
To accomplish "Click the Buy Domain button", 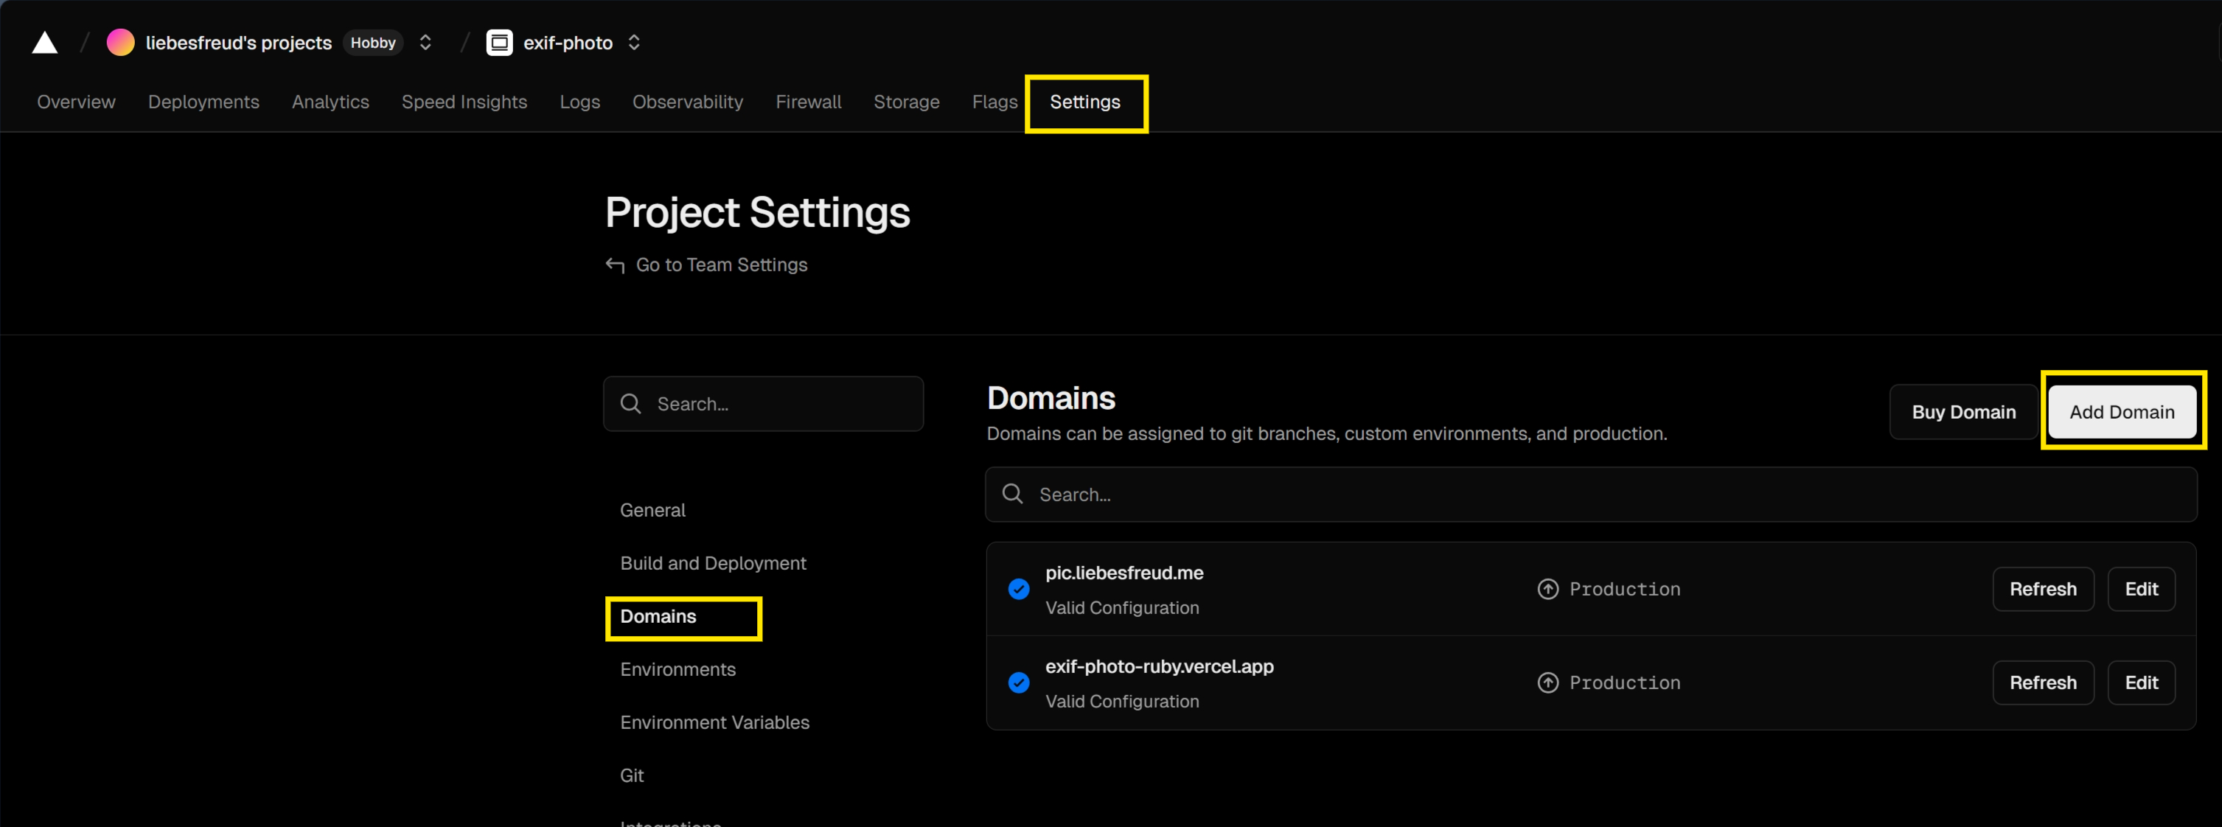I will (1963, 412).
